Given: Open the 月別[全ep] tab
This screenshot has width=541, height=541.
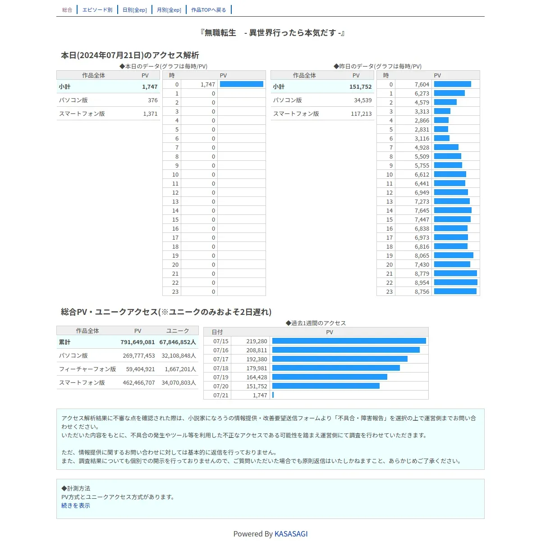Looking at the screenshot, I should point(169,10).
